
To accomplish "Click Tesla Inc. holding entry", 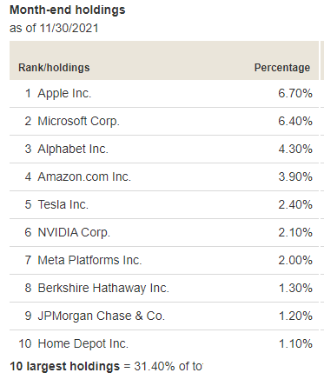I will pyautogui.click(x=63, y=204).
